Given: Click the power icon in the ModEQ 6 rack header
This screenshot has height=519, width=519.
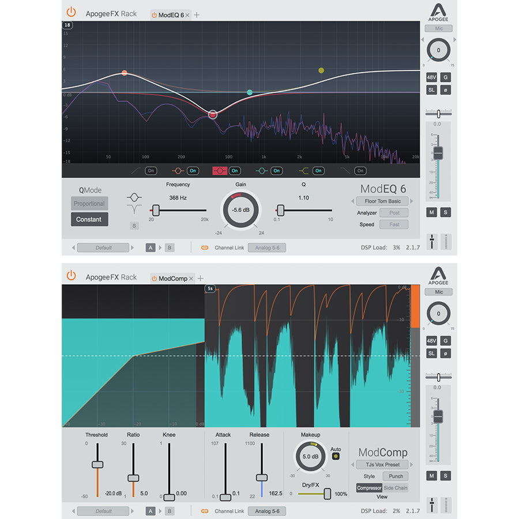Looking at the screenshot, I should (x=71, y=12).
